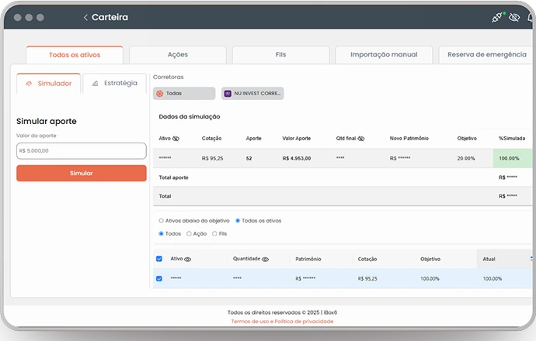This screenshot has width=536, height=341.
Task: Click the Carteira page title
Action: (110, 17)
